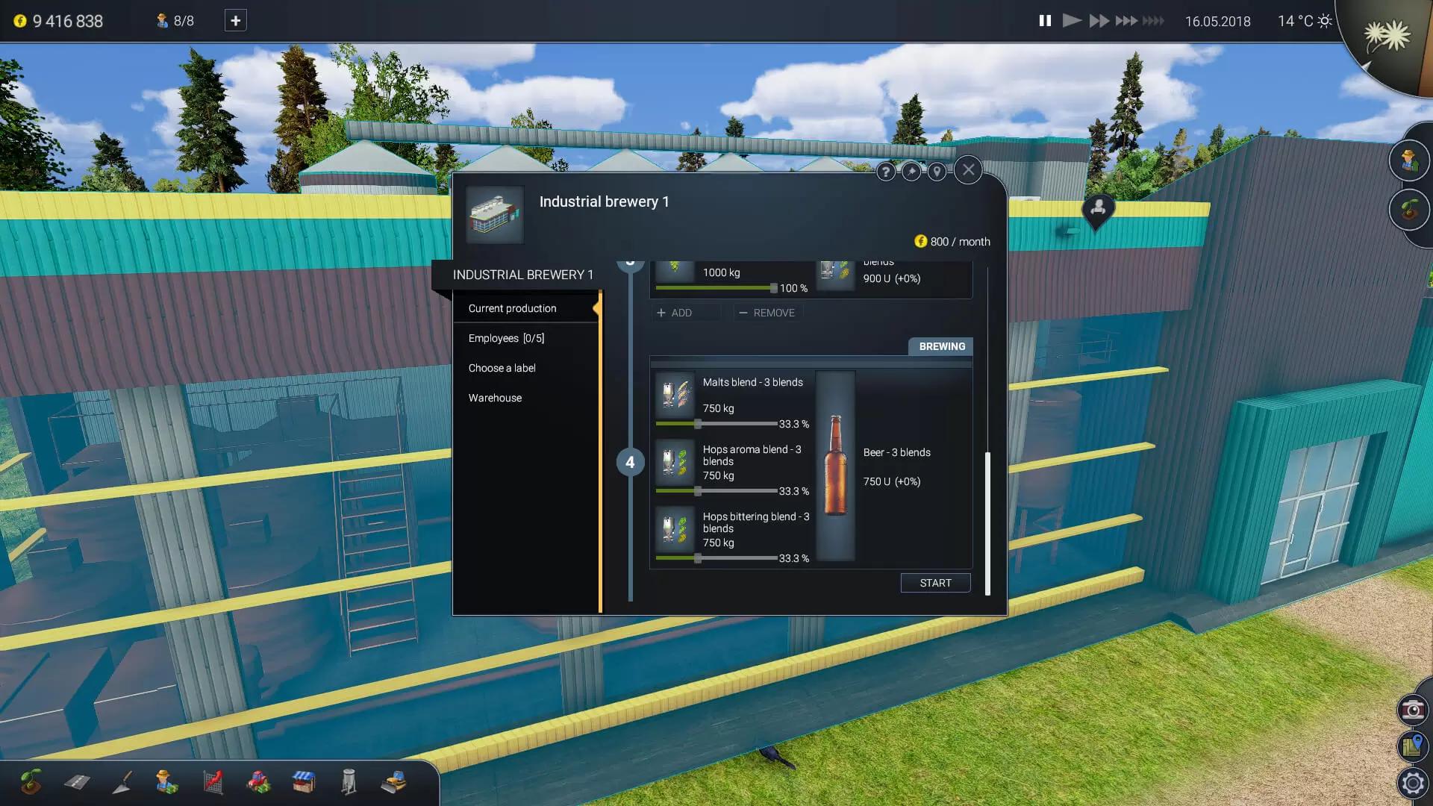Locate brewery with map marker icon

point(937,172)
